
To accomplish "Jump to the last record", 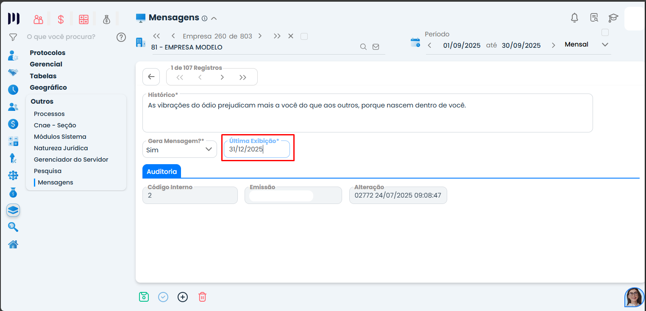I will [243, 77].
